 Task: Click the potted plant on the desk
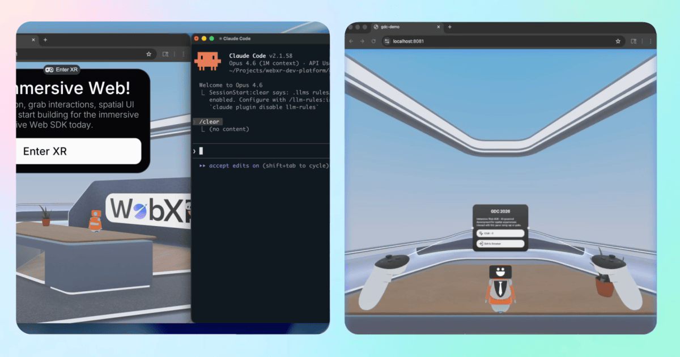(x=45, y=215)
